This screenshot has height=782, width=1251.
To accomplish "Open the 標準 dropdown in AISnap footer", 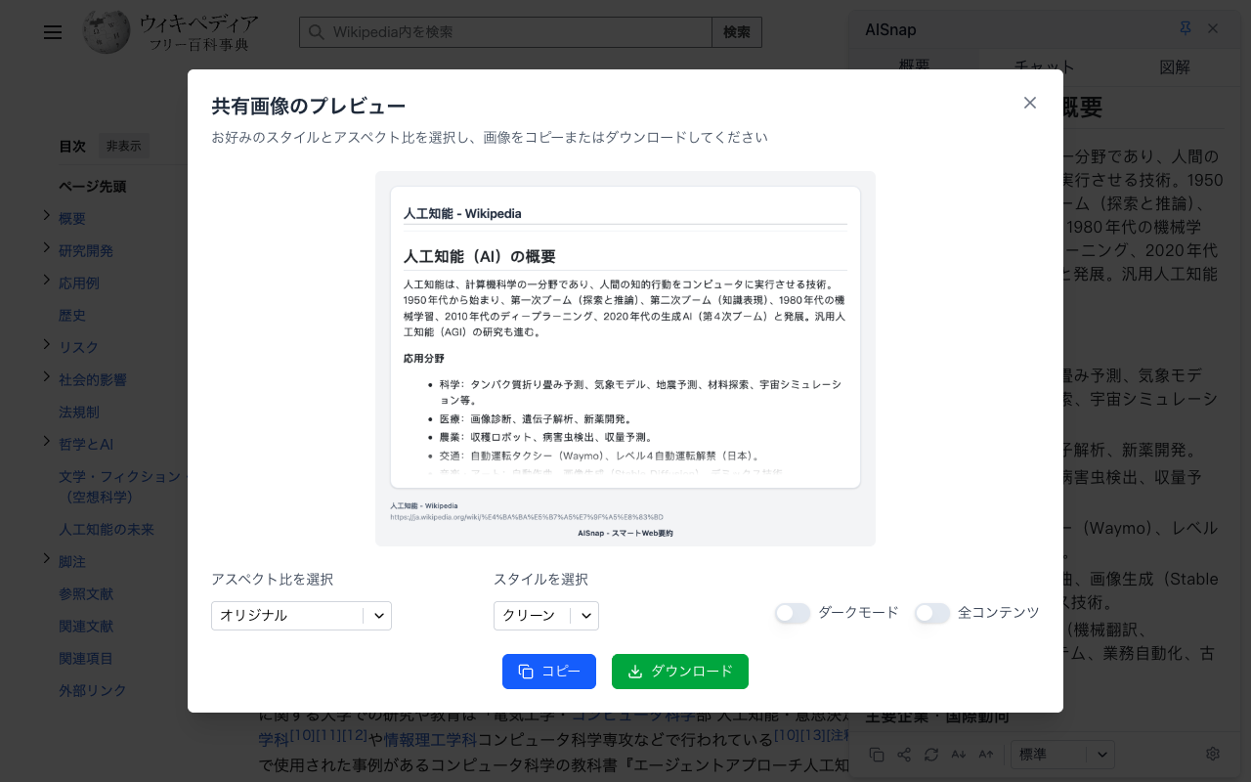I will point(1062,755).
